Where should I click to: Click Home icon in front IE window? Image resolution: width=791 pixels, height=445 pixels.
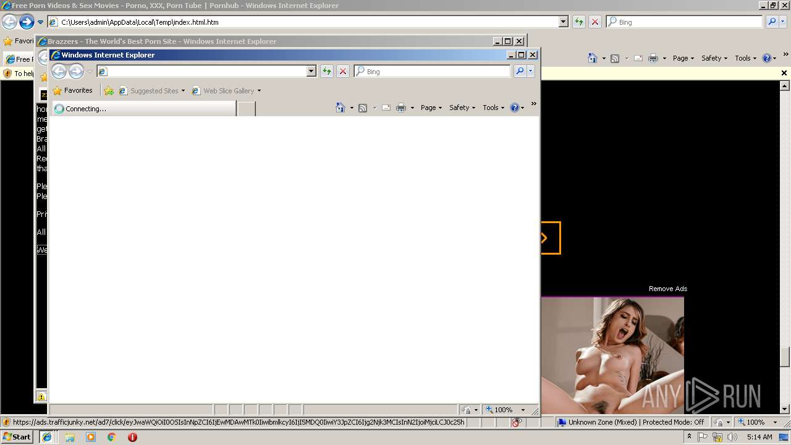(340, 108)
